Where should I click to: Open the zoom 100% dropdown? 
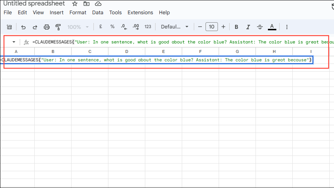78,27
